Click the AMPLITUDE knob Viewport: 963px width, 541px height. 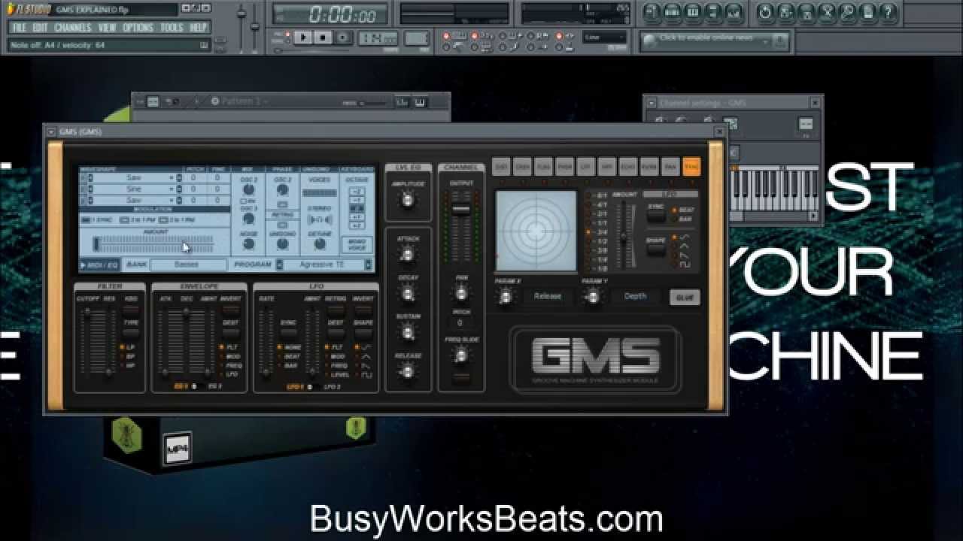click(407, 200)
